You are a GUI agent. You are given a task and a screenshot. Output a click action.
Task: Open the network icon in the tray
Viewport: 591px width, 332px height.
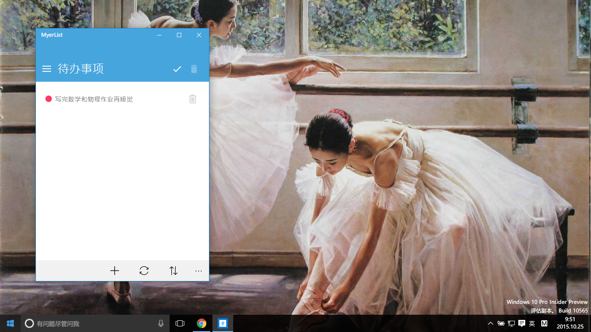(511, 323)
